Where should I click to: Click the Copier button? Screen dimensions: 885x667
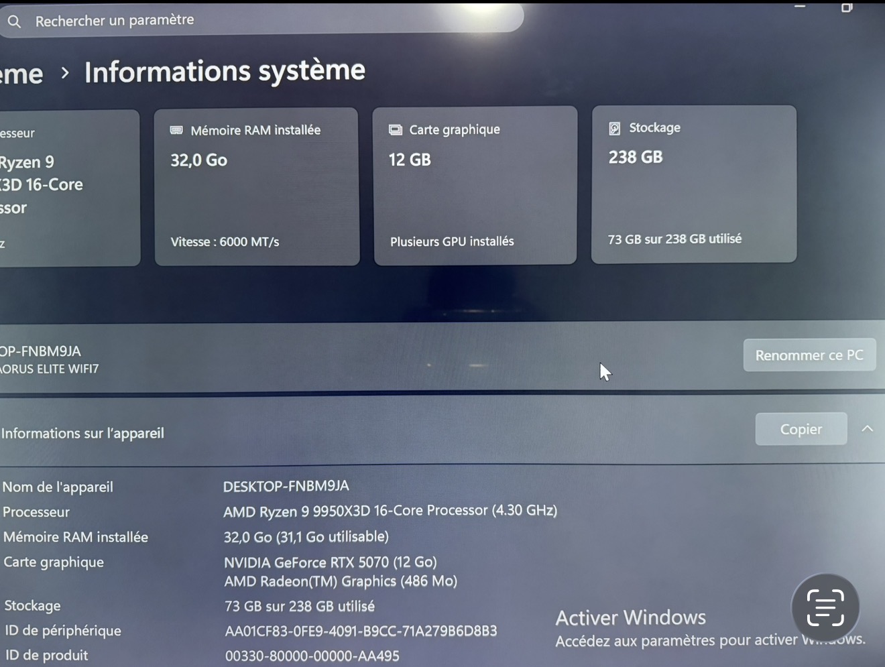click(x=801, y=429)
